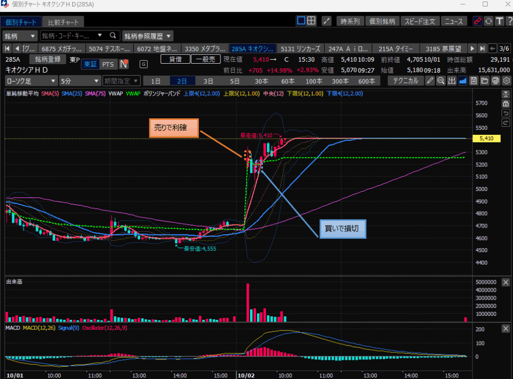
Task: Click the magnifier zoom icon in chart toolbar
Action: 441,81
